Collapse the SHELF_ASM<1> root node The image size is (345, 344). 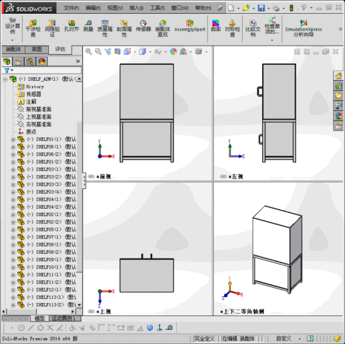pos(5,80)
